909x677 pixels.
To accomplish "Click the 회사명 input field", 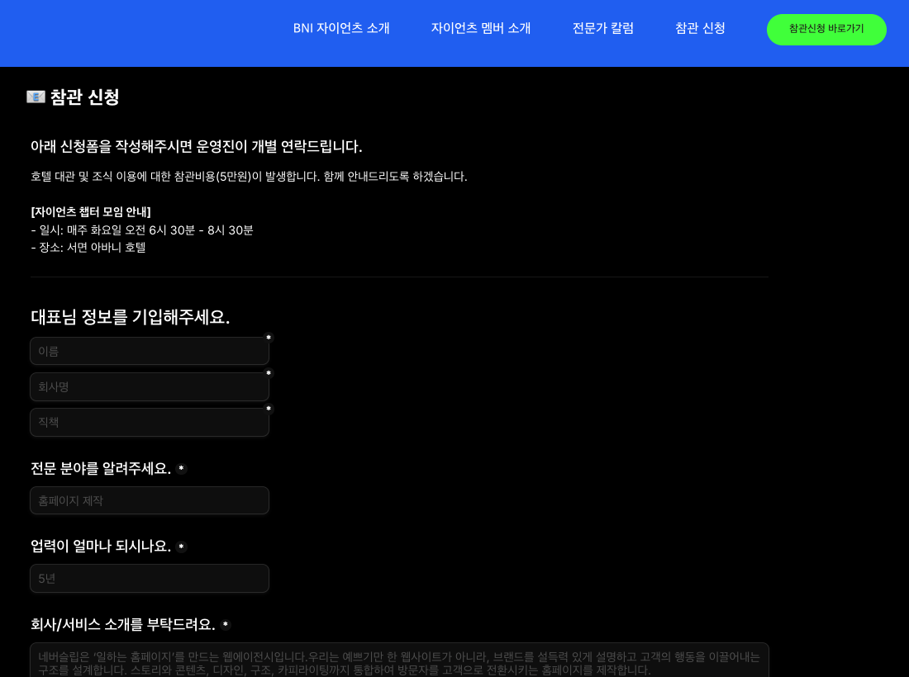I will (x=149, y=386).
